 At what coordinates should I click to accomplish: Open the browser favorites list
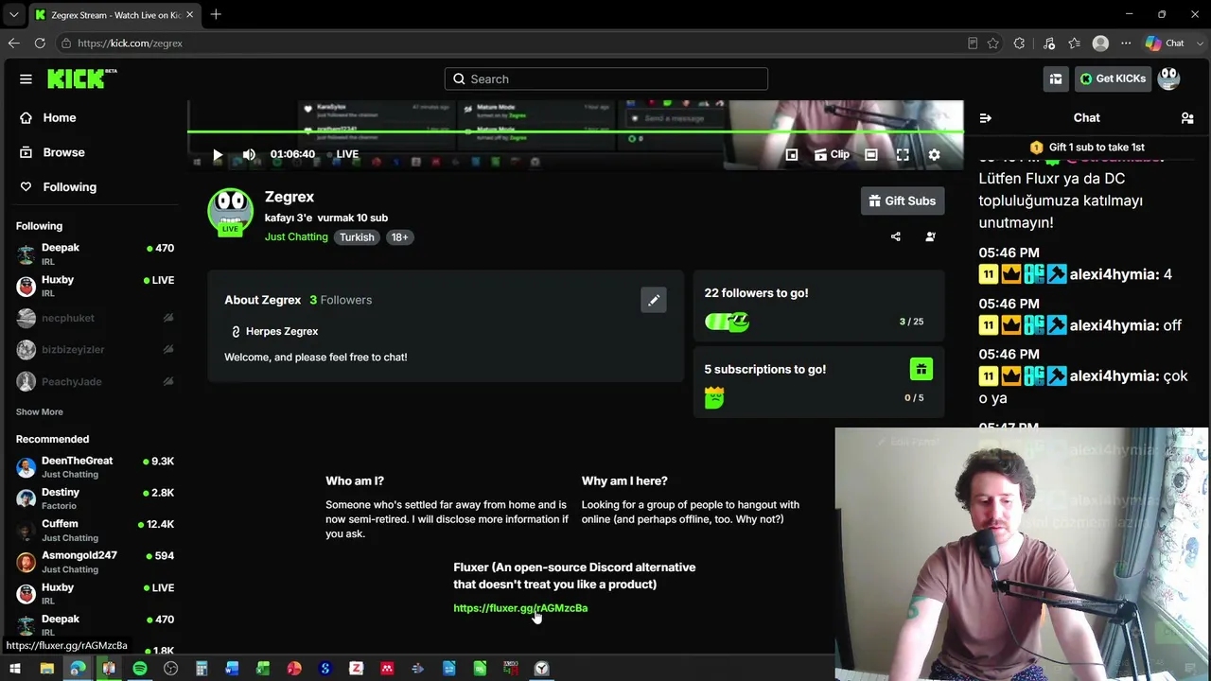(1074, 44)
